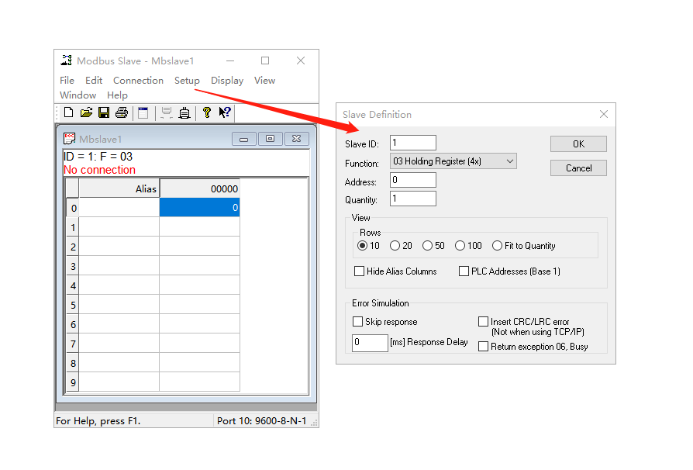Click the Open file folder icon
Screen dimensions: 693x470
pyautogui.click(x=86, y=112)
